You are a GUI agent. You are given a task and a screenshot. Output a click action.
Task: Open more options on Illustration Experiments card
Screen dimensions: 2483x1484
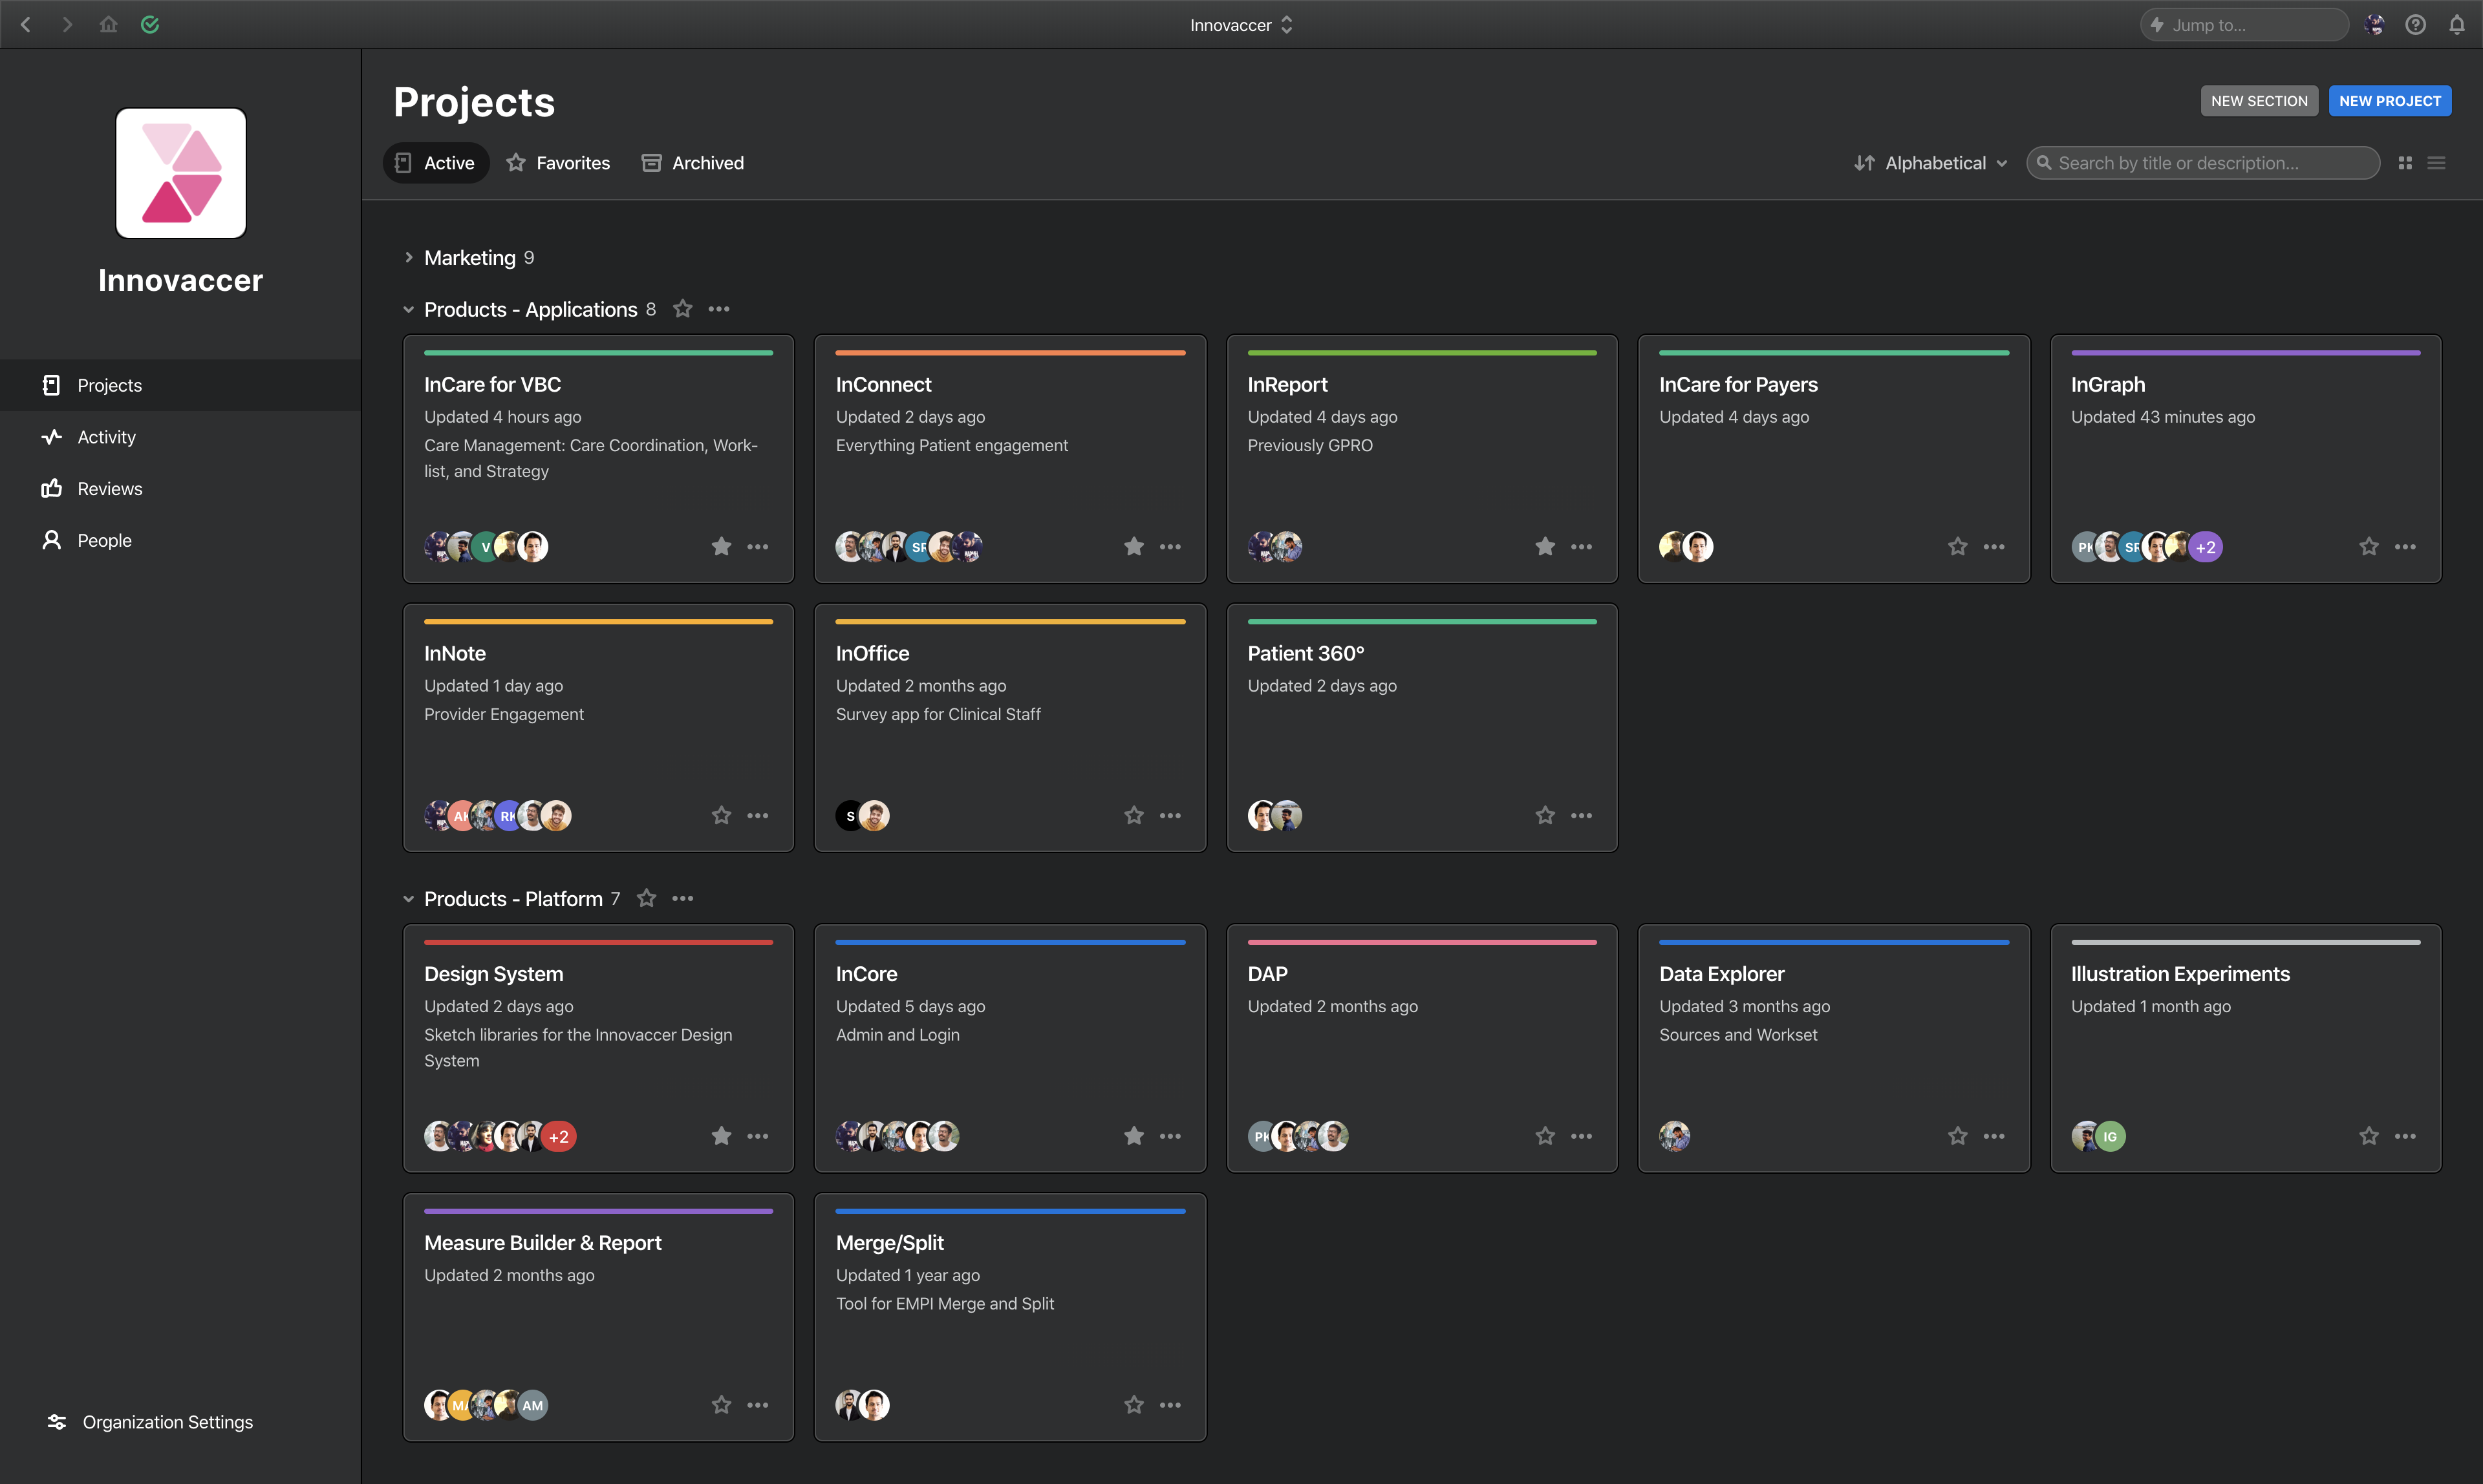2405,1136
